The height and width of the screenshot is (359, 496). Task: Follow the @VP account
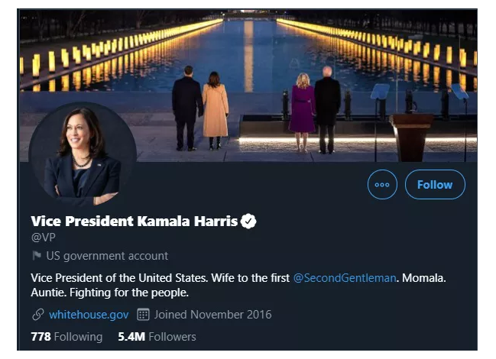(434, 185)
